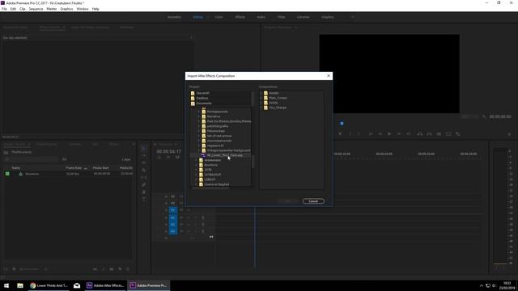Screen dimensions: 518x291
Task: Step back one frame in Program Monitor
Action: coord(380,134)
